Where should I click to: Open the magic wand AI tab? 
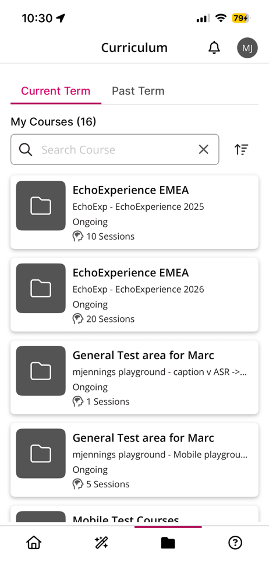coord(101,543)
